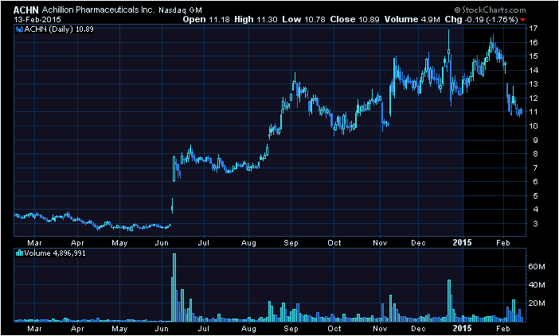Viewport: 559px width, 336px height.
Task: Click the Mar label under the price chart
Action: [x=34, y=243]
